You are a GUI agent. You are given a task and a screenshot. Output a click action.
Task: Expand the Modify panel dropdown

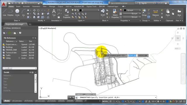41,21
